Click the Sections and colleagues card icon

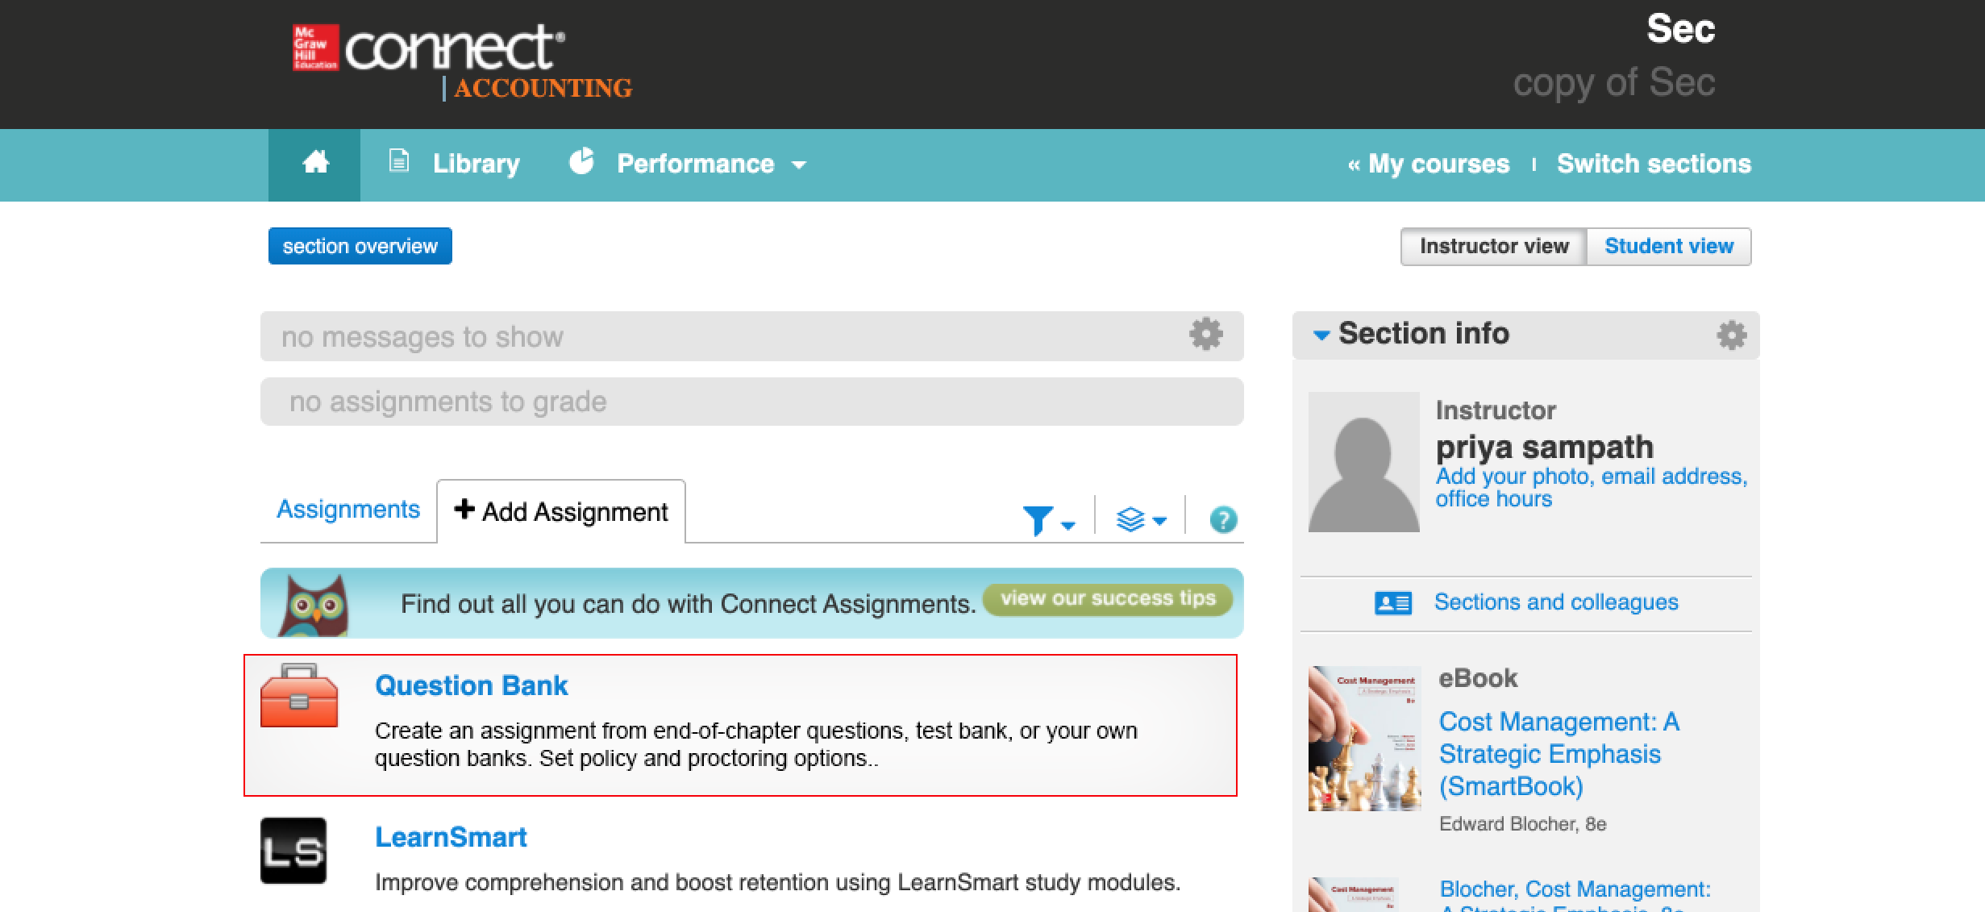tap(1392, 602)
